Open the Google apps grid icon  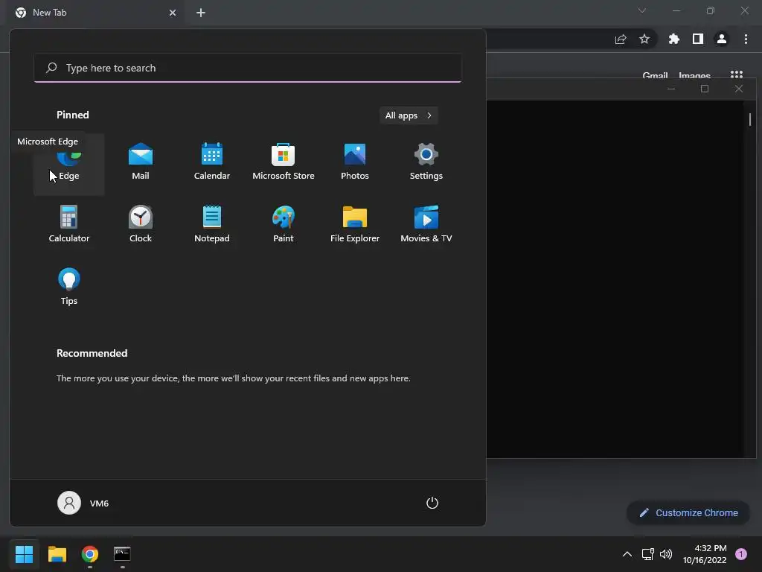tap(737, 74)
